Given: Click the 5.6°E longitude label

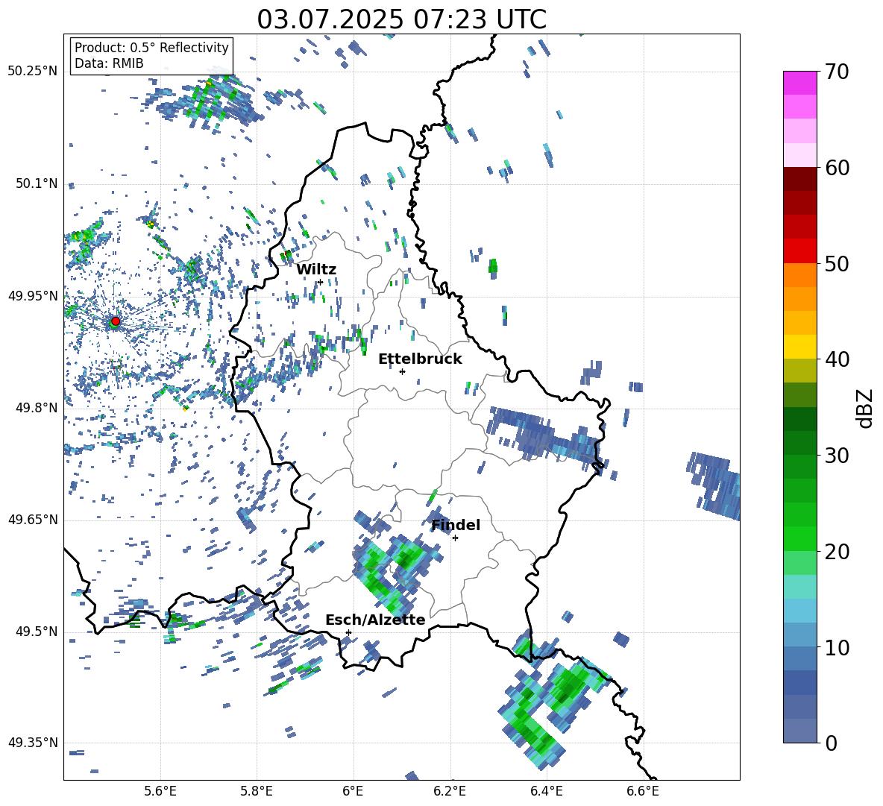Looking at the screenshot, I should click(160, 791).
